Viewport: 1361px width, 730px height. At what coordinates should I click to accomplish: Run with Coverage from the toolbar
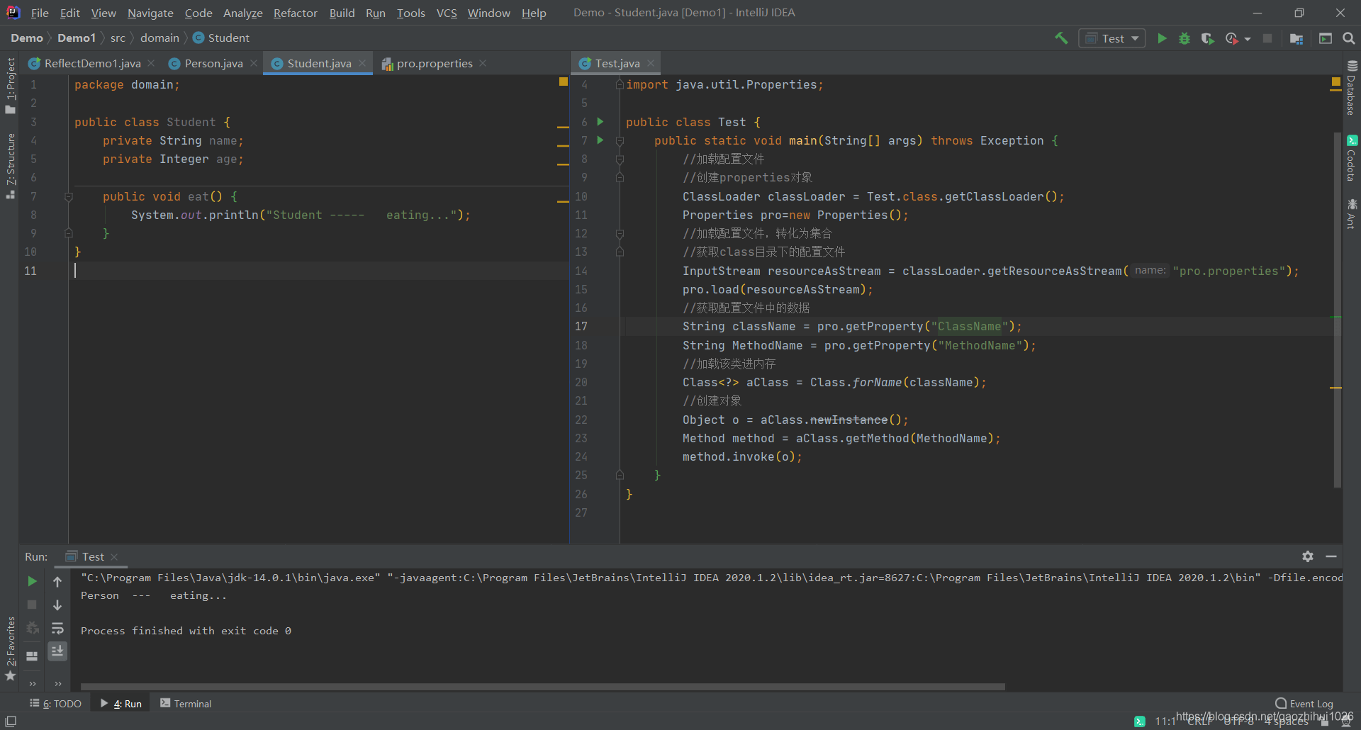tap(1207, 38)
